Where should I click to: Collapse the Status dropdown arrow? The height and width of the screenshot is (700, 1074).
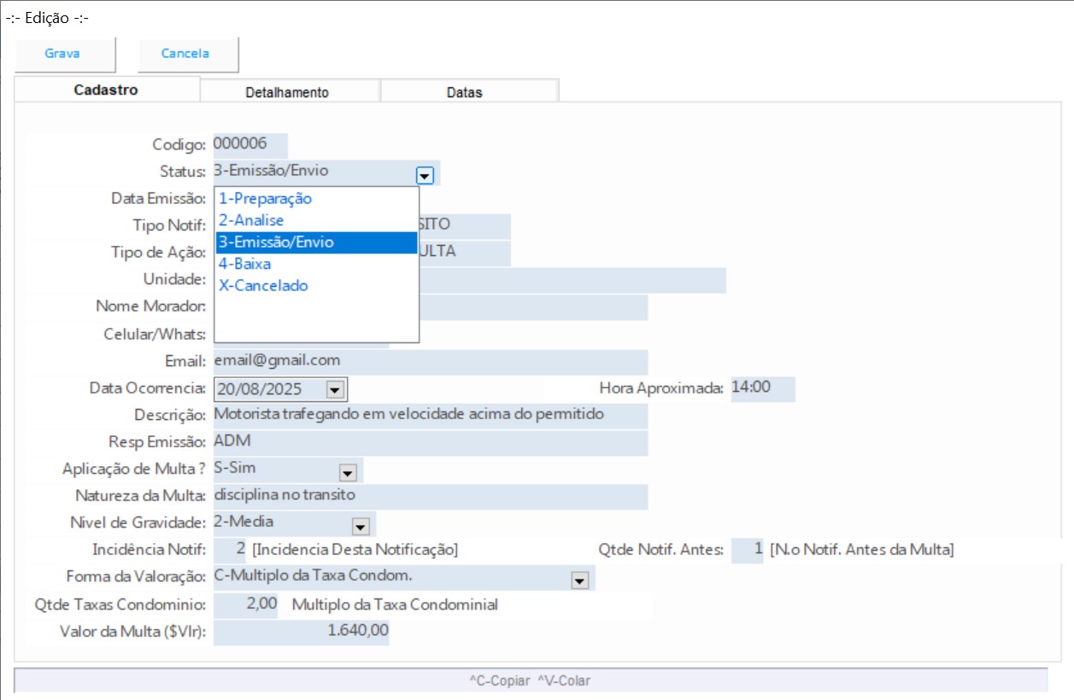[x=425, y=175]
